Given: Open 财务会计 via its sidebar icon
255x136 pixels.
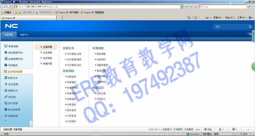Looking at the screenshot, I should click(6, 78).
